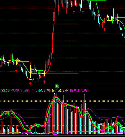The height and width of the screenshot is (137, 125).
Task: Select the red up arrow right of the 6.18 label
Action: [x=44, y=82]
